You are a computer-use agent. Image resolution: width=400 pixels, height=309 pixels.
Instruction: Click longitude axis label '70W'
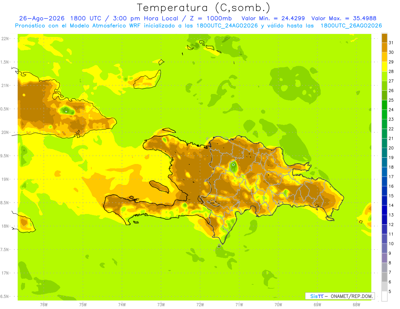[278, 305]
